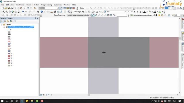
Task: Open the Selection menu
Action: coord(36,5)
